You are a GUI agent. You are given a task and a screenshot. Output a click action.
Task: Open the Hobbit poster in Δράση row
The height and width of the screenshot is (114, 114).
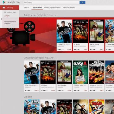point(110,107)
